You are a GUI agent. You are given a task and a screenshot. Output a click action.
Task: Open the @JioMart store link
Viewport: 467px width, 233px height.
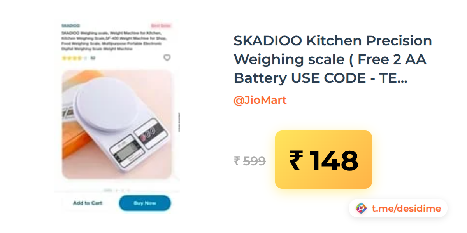260,100
